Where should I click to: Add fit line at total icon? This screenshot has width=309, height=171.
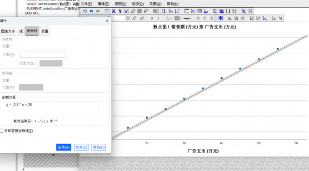pos(252,18)
